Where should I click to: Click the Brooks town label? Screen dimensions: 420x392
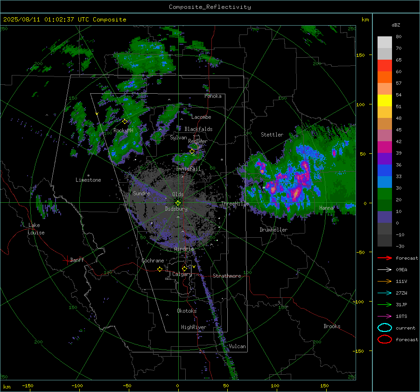click(332, 326)
